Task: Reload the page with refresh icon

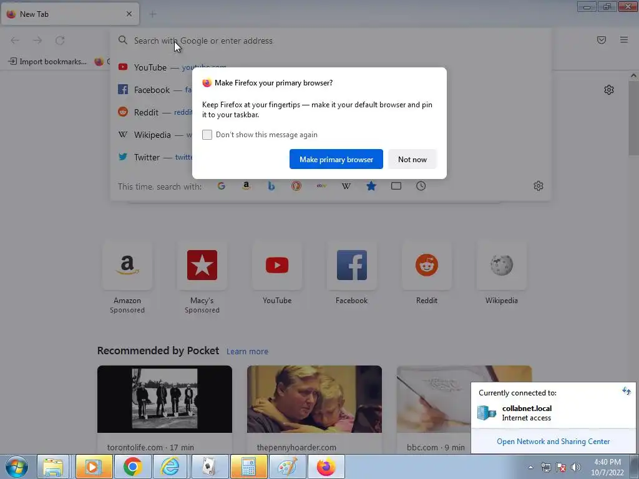Action: pyautogui.click(x=60, y=41)
